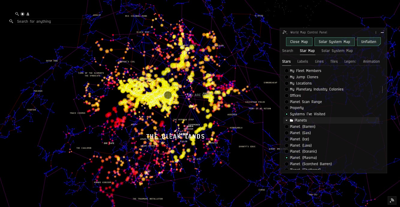
Task: Enable the Planet Scan Range filter
Action: click(x=287, y=102)
